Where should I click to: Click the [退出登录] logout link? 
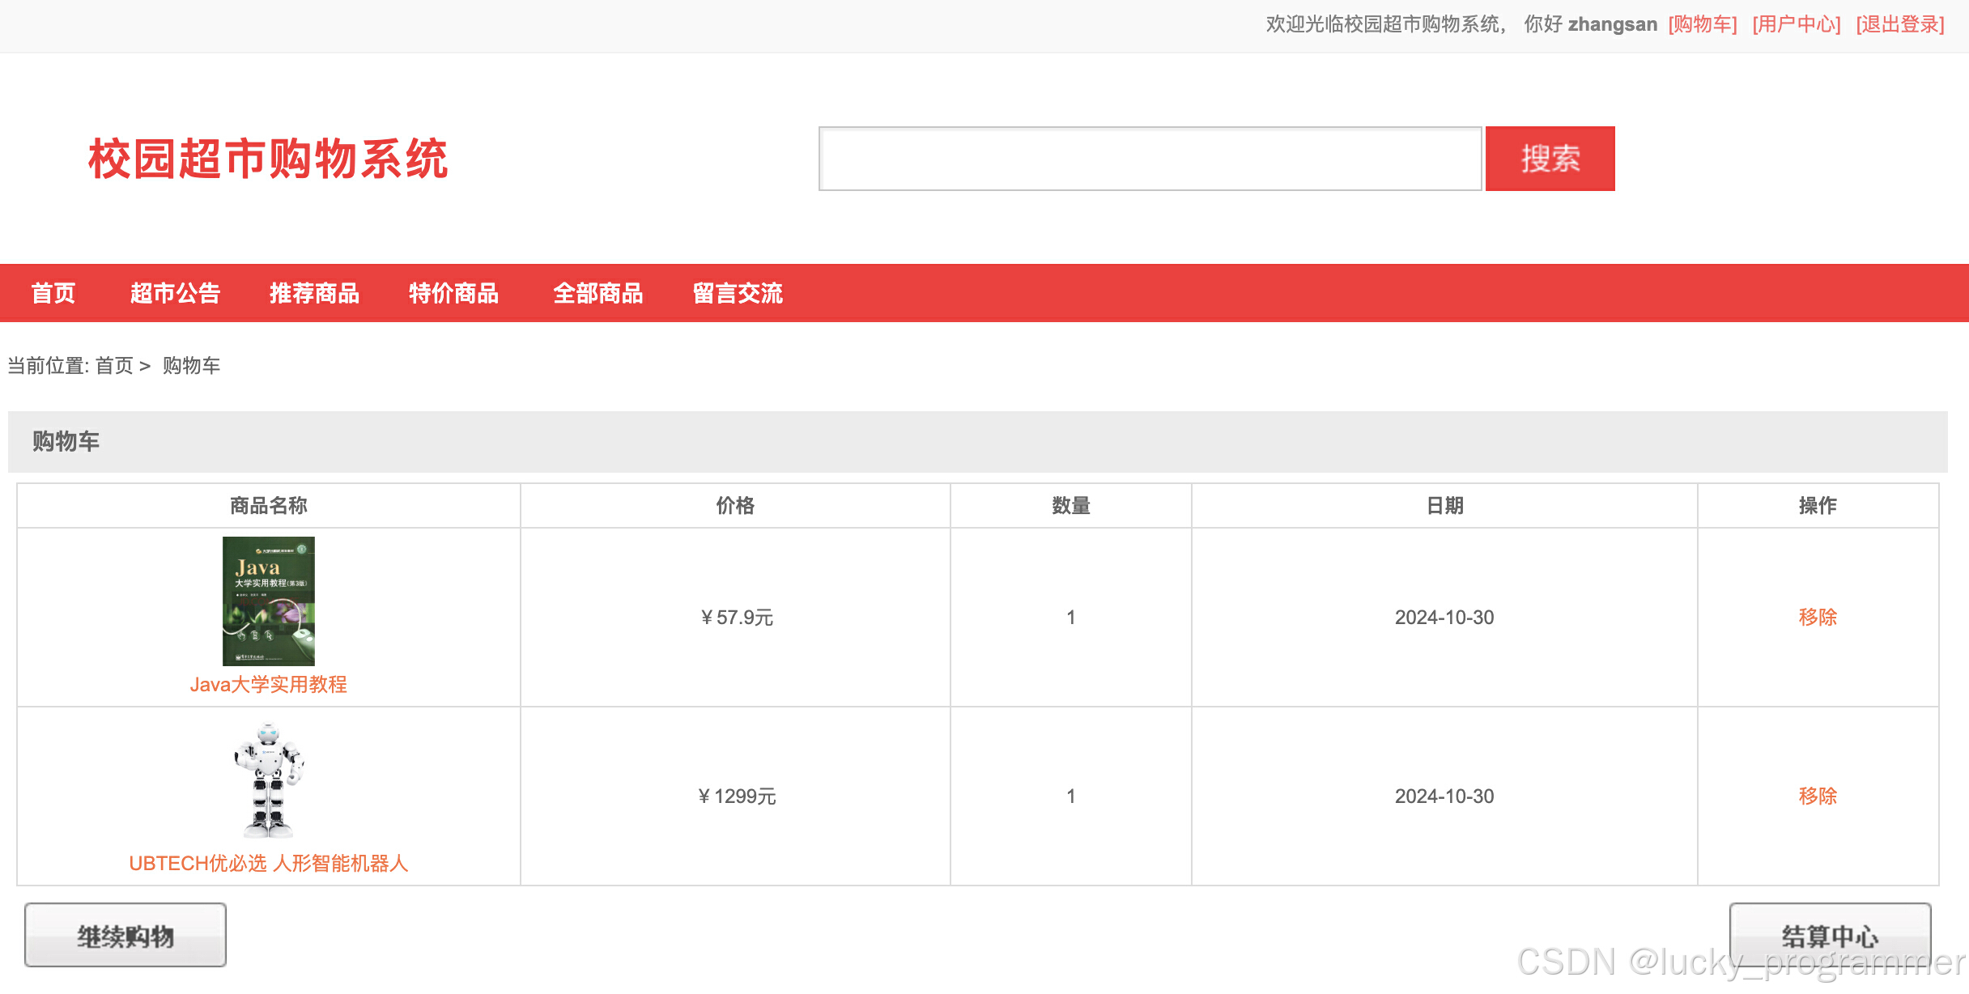coord(1900,24)
